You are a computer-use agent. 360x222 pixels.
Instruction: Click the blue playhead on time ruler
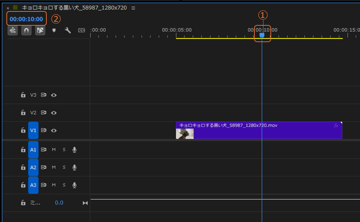point(262,35)
